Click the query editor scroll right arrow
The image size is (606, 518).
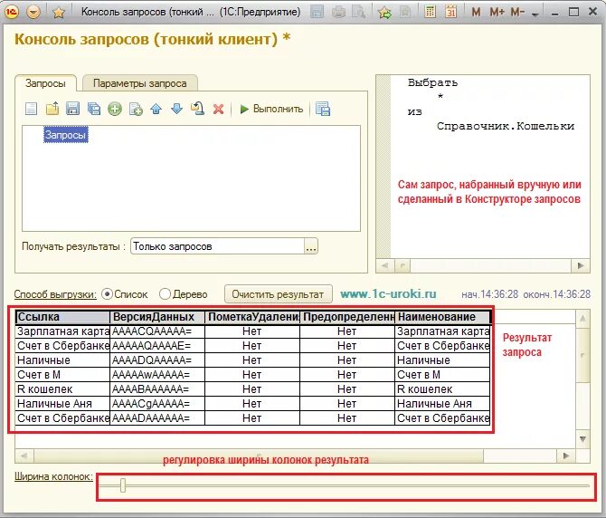(581, 265)
